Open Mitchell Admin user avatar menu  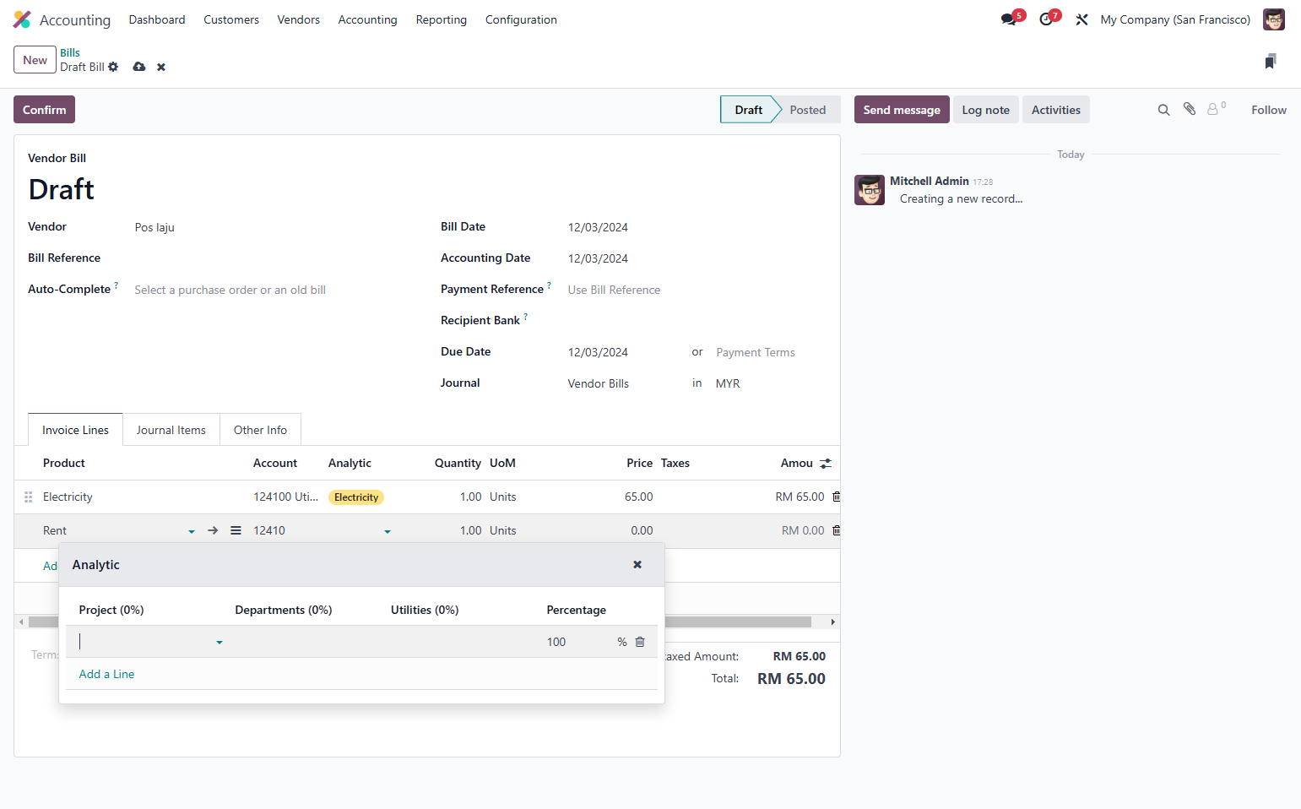(x=1273, y=19)
